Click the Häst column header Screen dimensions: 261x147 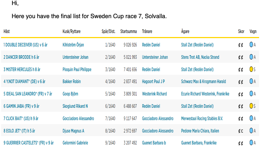click(7, 32)
